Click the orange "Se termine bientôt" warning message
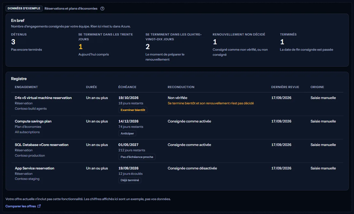Image resolution: width=354 pixels, height=214 pixels. (x=211, y=103)
